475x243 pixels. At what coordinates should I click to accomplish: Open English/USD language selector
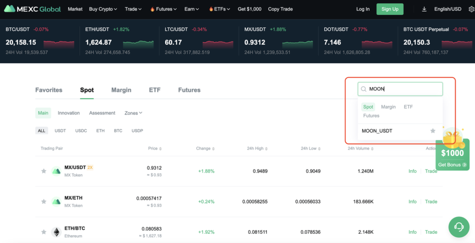[x=448, y=9]
